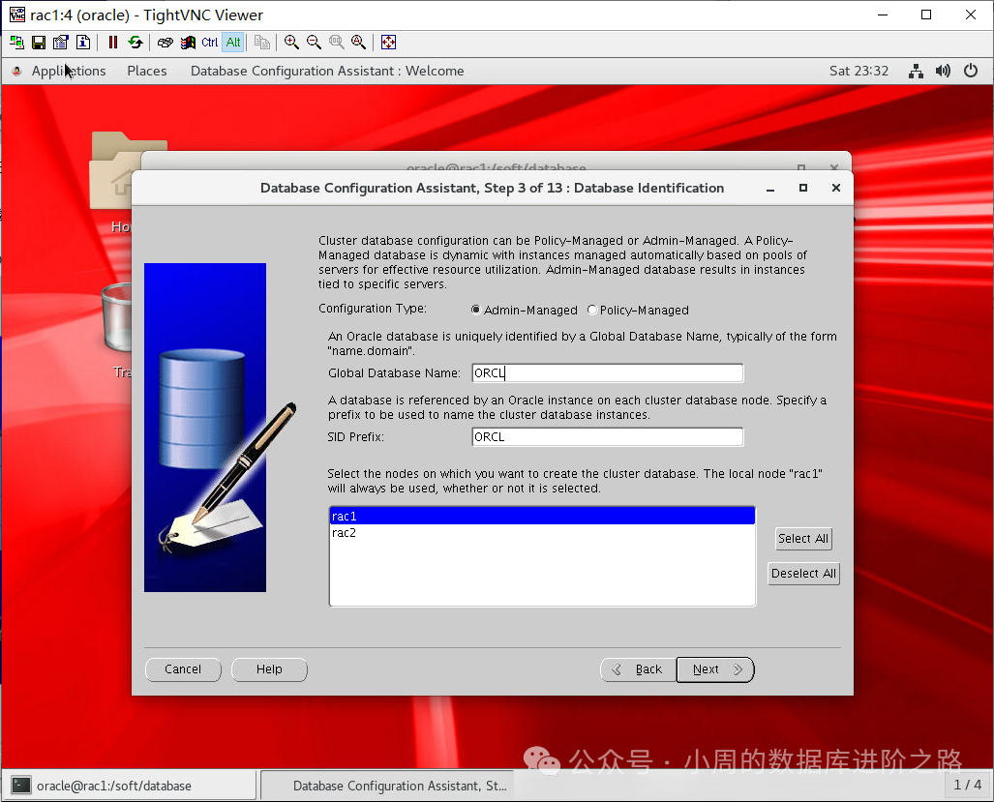Click the Applications menu logo icon
The width and height of the screenshot is (994, 802).
pyautogui.click(x=17, y=71)
